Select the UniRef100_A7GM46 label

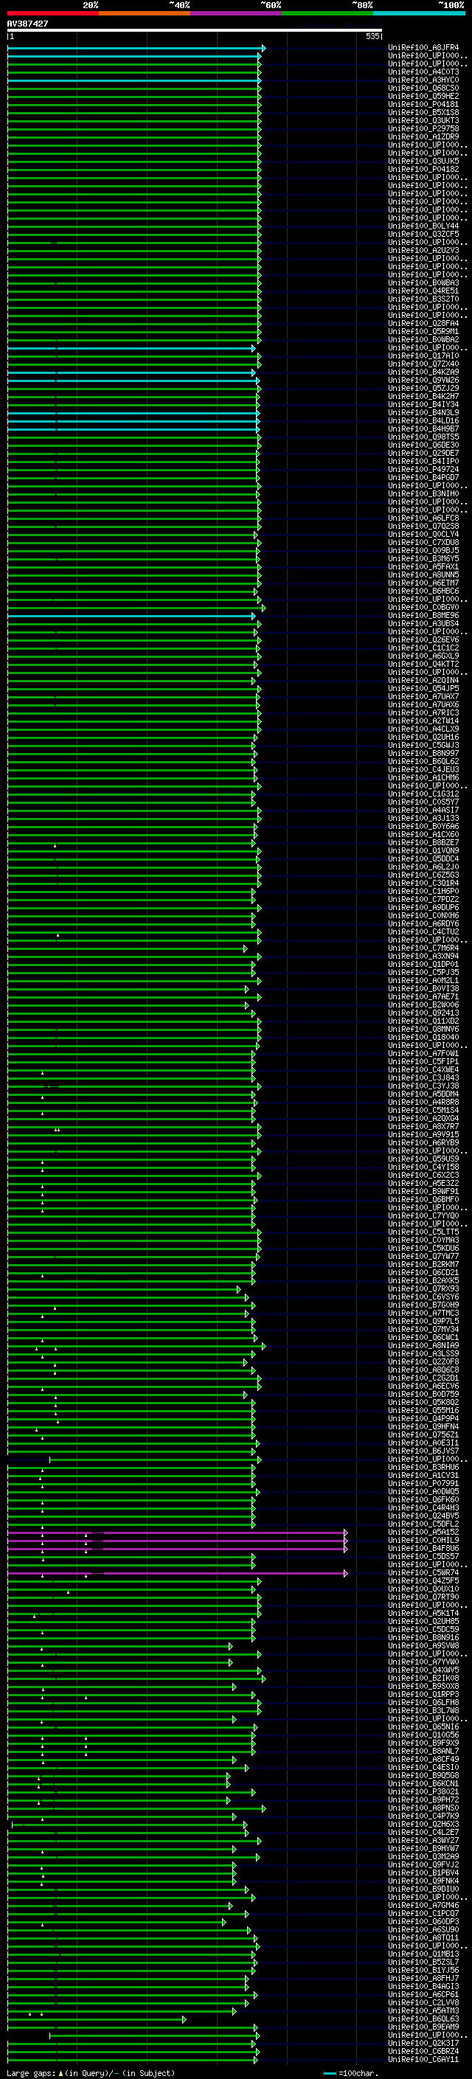point(423,1905)
